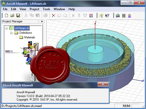Click the Cut scissors icon
The image size is (146, 109).
[x=26, y=15]
